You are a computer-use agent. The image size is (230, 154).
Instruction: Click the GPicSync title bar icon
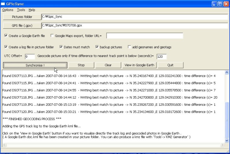3,4
